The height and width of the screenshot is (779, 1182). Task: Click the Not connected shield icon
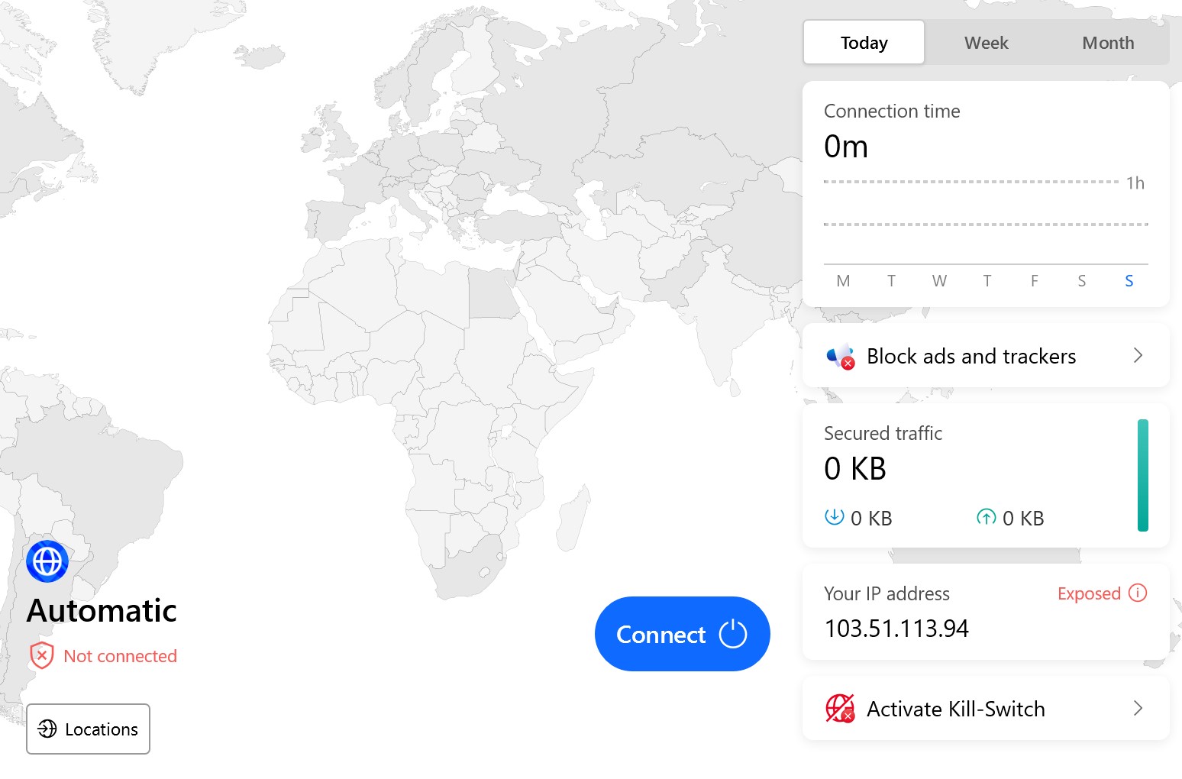point(41,656)
